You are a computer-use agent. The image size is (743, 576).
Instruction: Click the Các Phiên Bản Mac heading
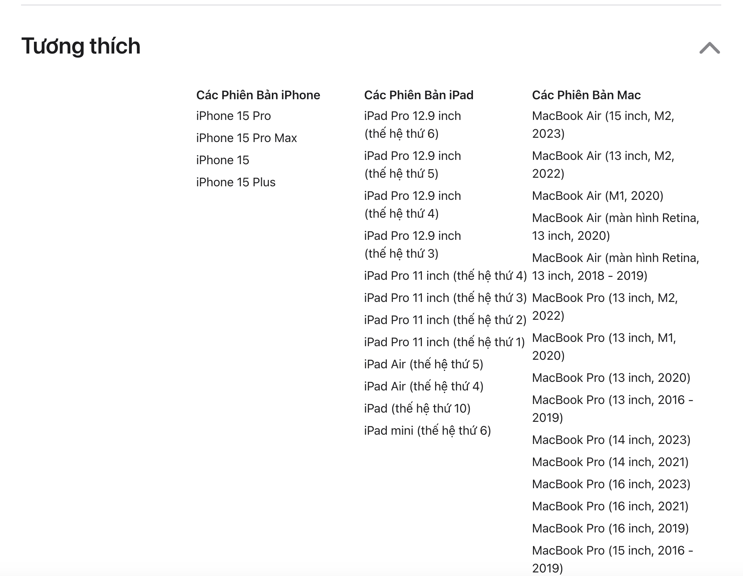[586, 95]
